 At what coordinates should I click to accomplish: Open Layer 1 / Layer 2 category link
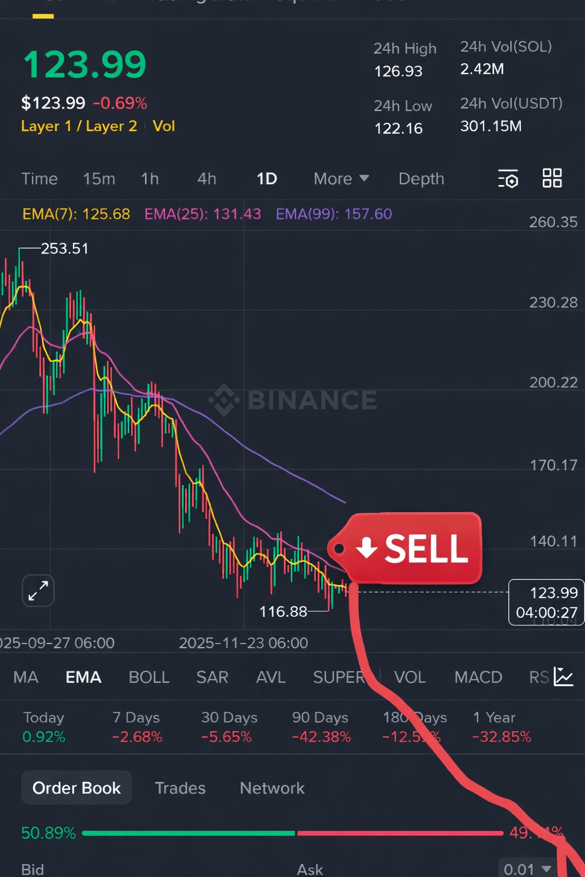[79, 126]
